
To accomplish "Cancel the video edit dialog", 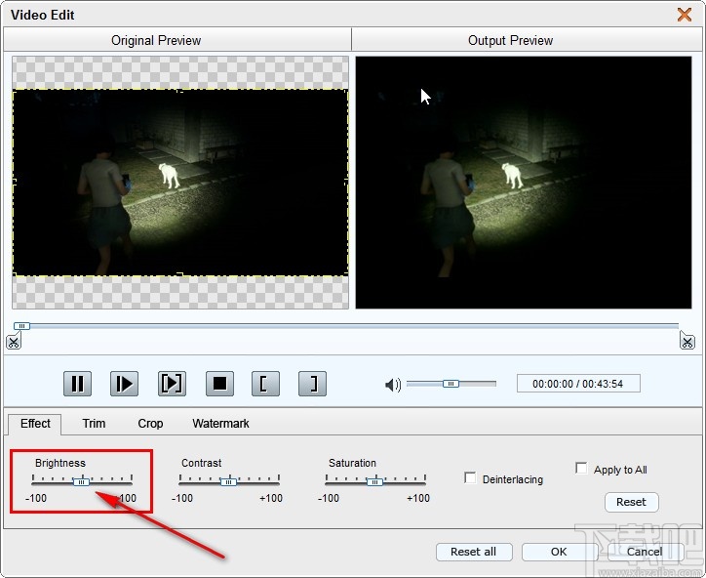I will click(x=646, y=552).
